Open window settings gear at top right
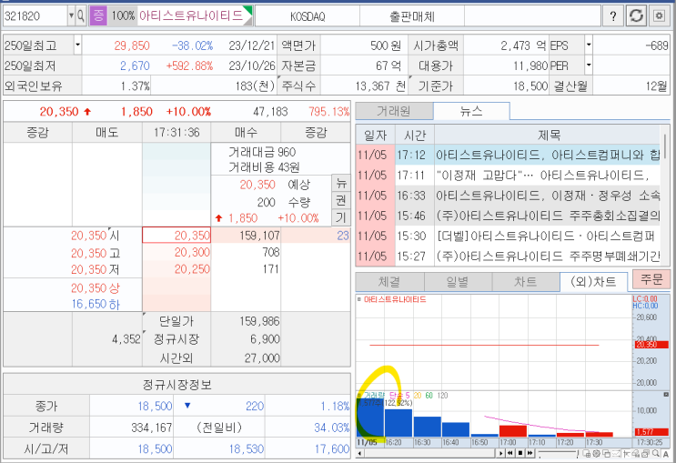Screen dimensions: 676x463 660,16
